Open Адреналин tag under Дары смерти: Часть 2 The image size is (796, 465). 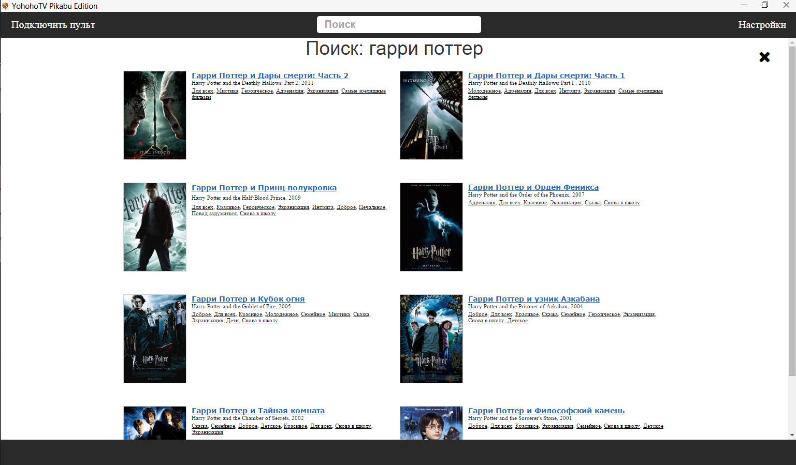point(290,91)
